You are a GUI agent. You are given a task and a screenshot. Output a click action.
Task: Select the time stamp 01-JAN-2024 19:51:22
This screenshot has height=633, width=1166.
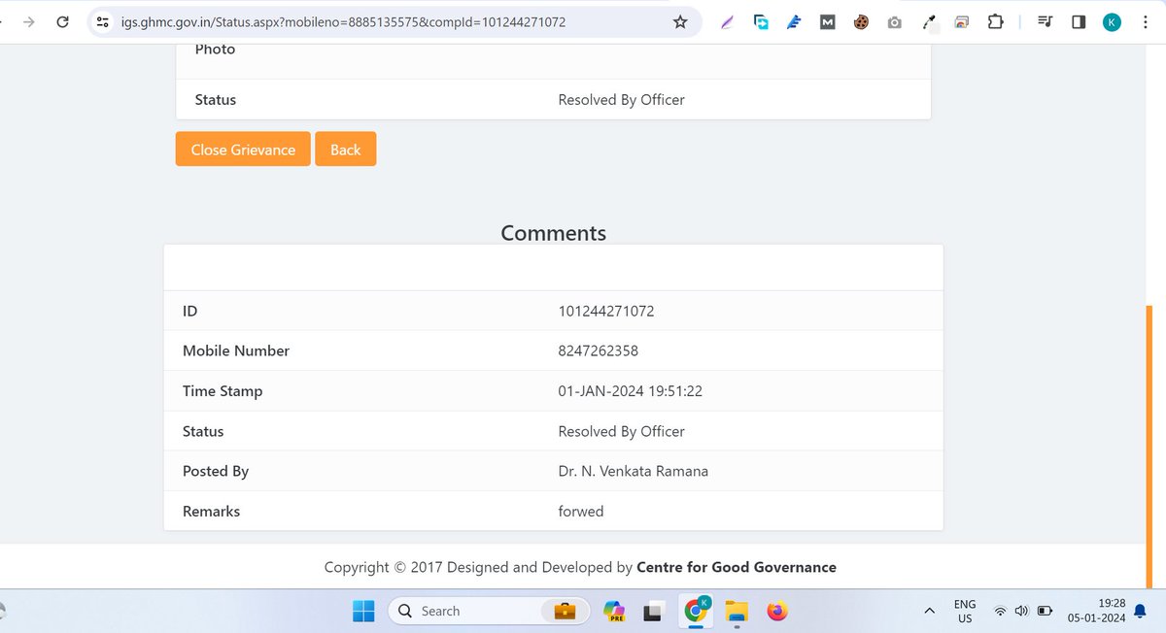point(630,391)
